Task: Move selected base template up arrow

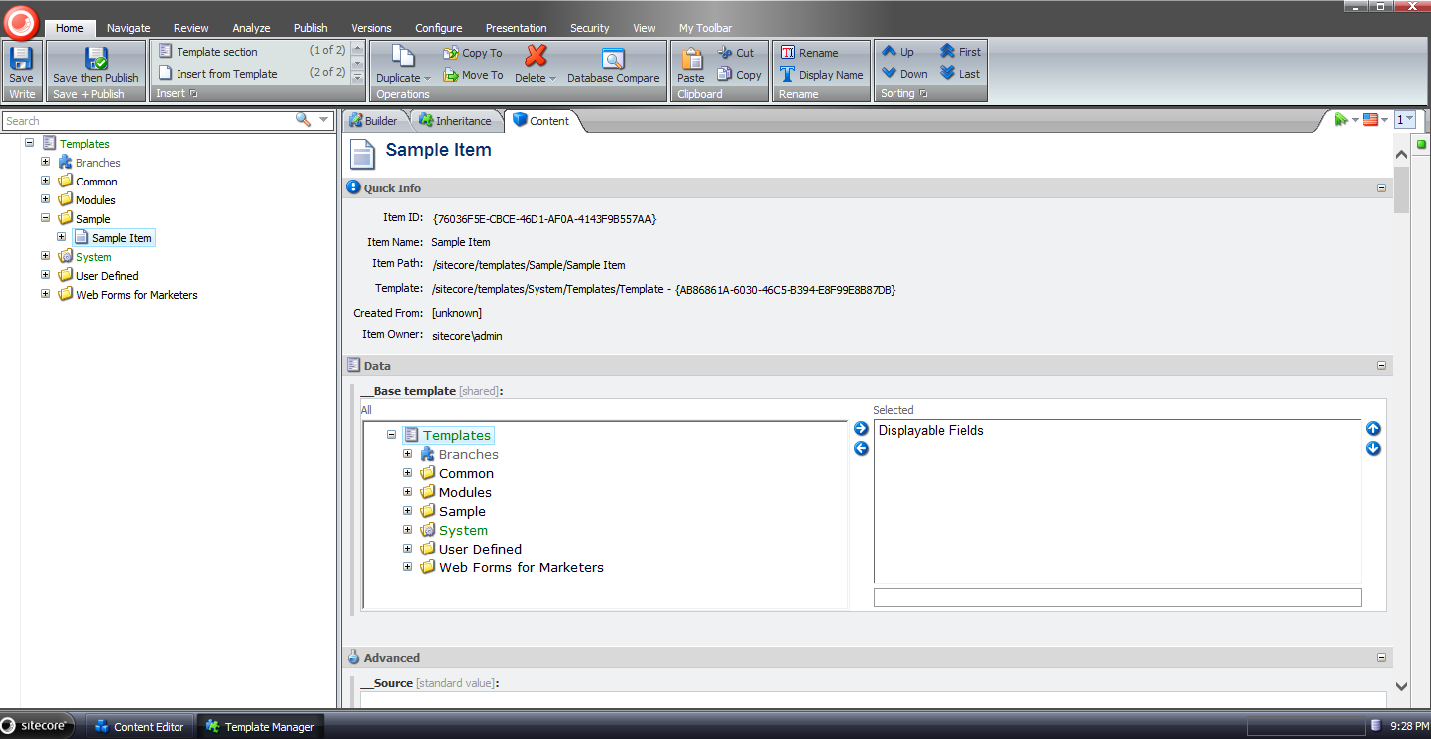Action: pos(1373,429)
